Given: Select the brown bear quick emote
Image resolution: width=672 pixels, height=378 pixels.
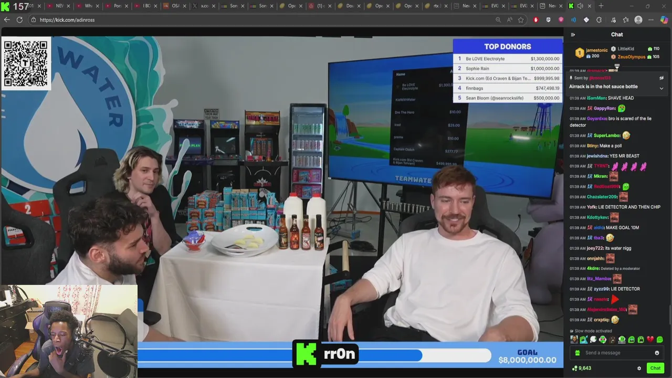Looking at the screenshot, I should 612,340.
